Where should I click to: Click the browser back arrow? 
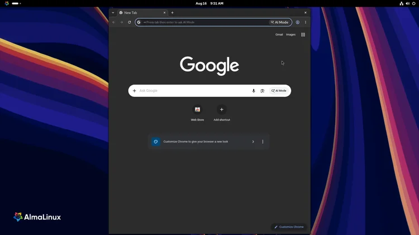pyautogui.click(x=114, y=22)
